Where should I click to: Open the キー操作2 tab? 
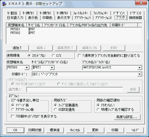tap(45, 13)
